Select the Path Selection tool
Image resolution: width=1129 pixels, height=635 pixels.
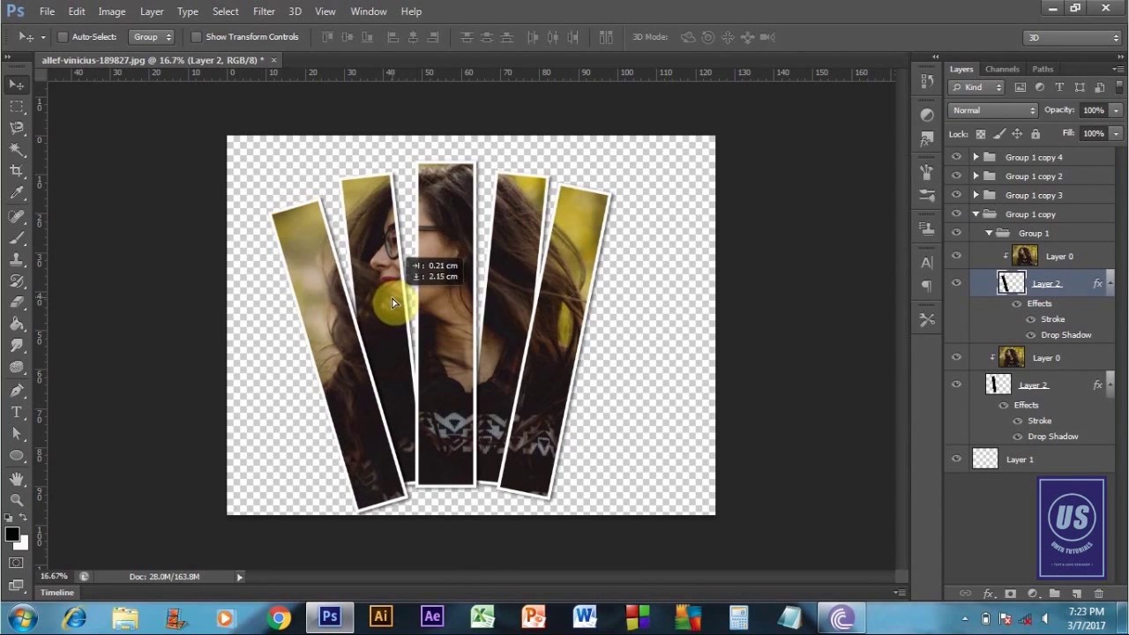(x=17, y=434)
